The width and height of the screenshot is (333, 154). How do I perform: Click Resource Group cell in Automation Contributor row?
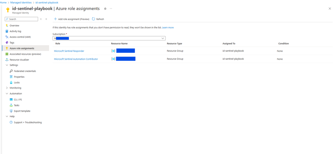pos(175,59)
